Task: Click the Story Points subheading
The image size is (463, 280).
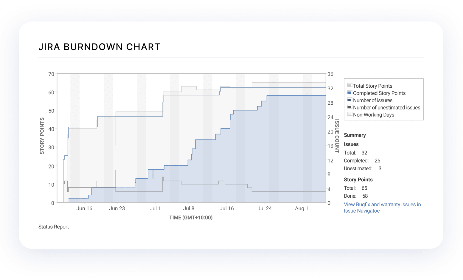Action: (358, 180)
